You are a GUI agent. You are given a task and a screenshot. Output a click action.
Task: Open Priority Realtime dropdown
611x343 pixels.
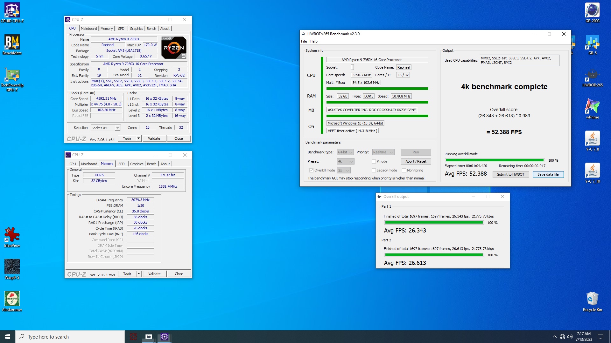383,152
